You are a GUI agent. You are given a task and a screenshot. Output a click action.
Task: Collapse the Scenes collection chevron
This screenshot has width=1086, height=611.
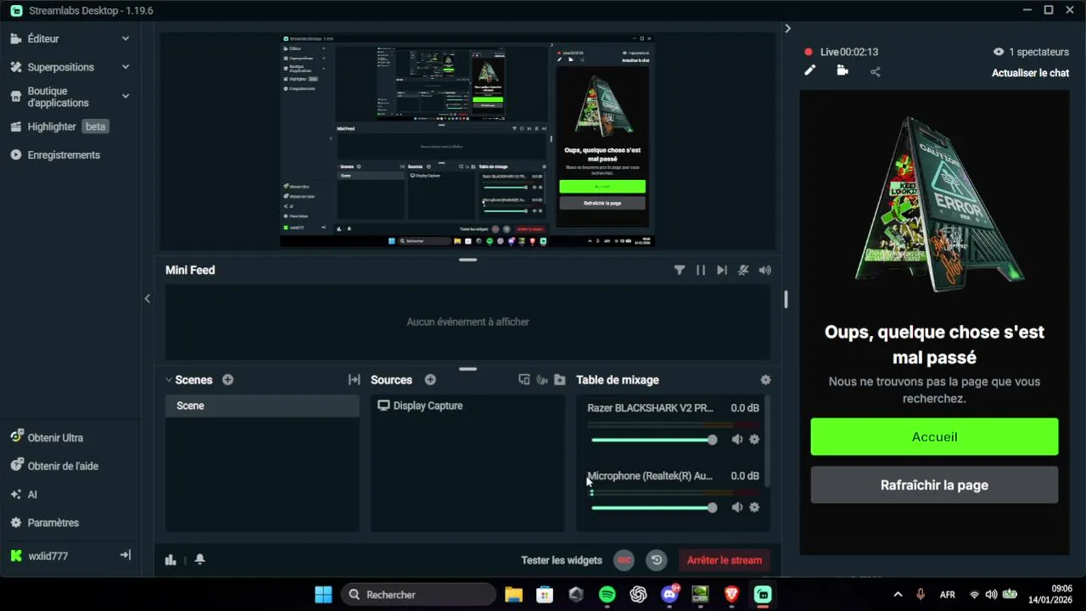[169, 380]
